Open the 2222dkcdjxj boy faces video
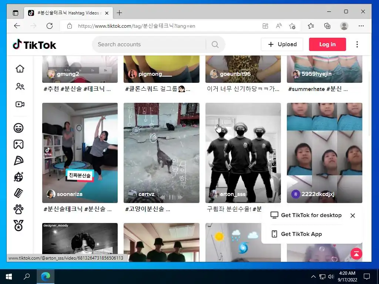Screen dimensions: 379x284 point(324,153)
